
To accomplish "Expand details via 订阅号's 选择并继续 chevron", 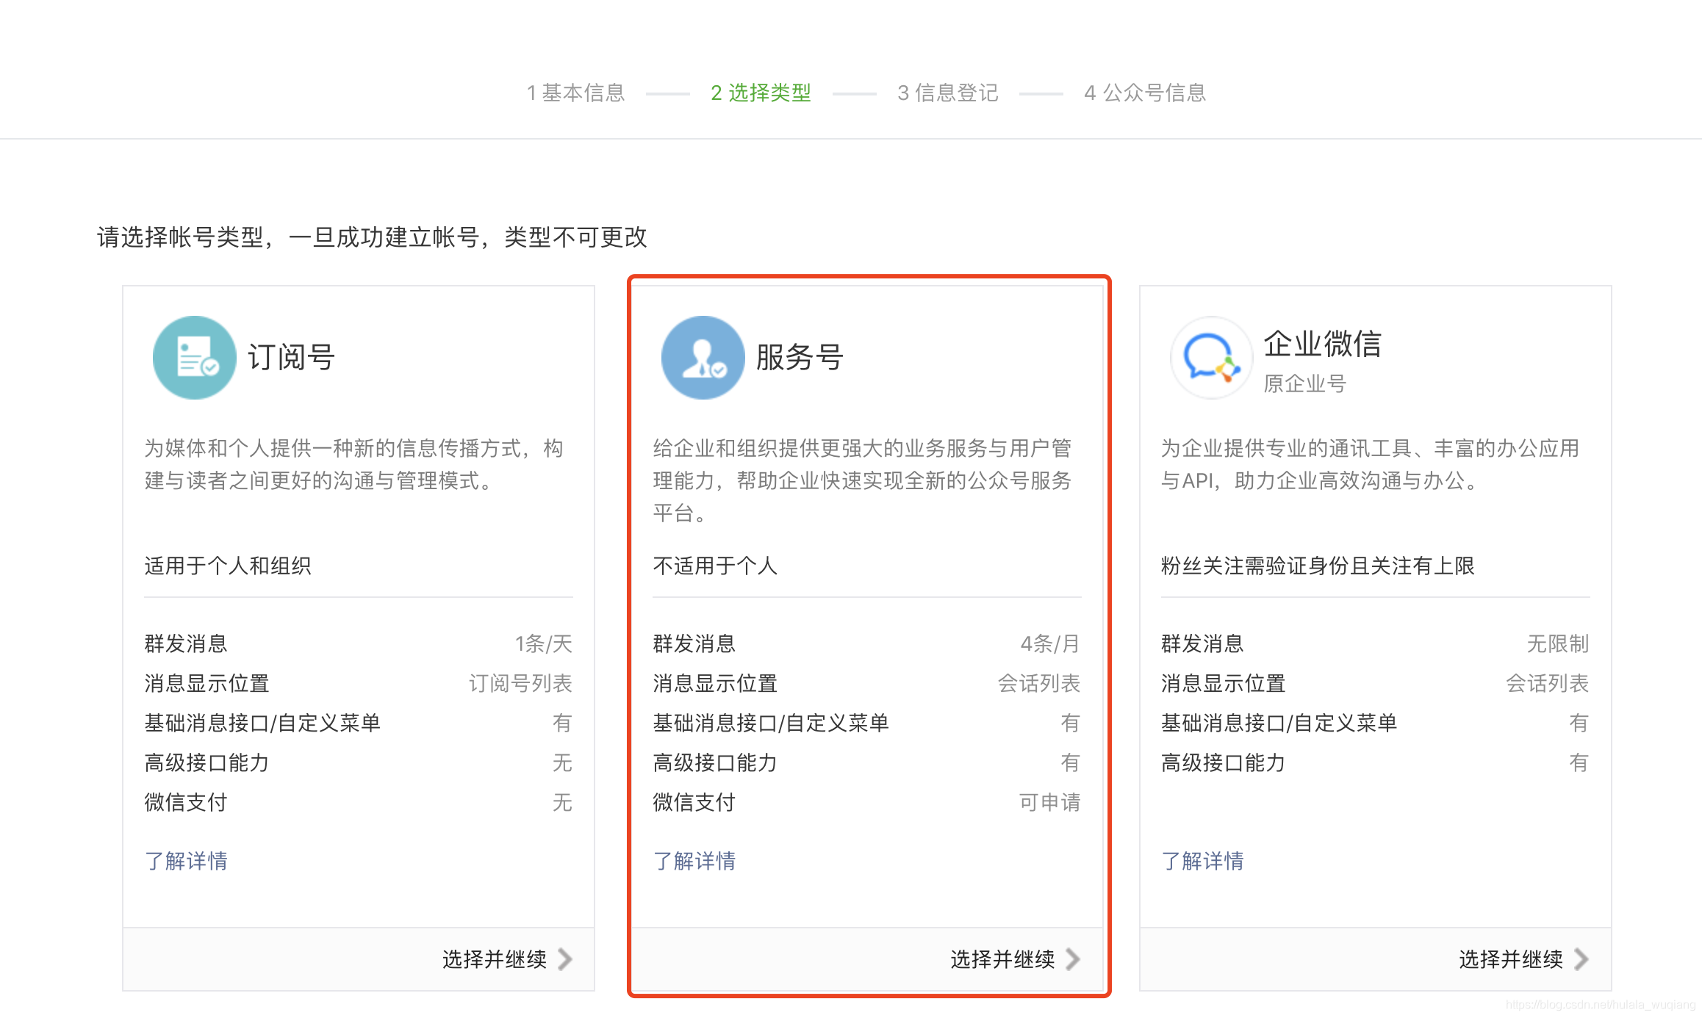I will tap(566, 959).
